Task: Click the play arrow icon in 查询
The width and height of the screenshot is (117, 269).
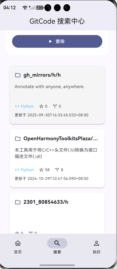Action: tap(50, 41)
